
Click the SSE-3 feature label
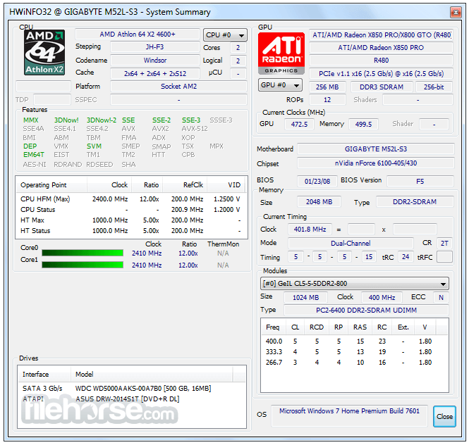click(x=191, y=120)
